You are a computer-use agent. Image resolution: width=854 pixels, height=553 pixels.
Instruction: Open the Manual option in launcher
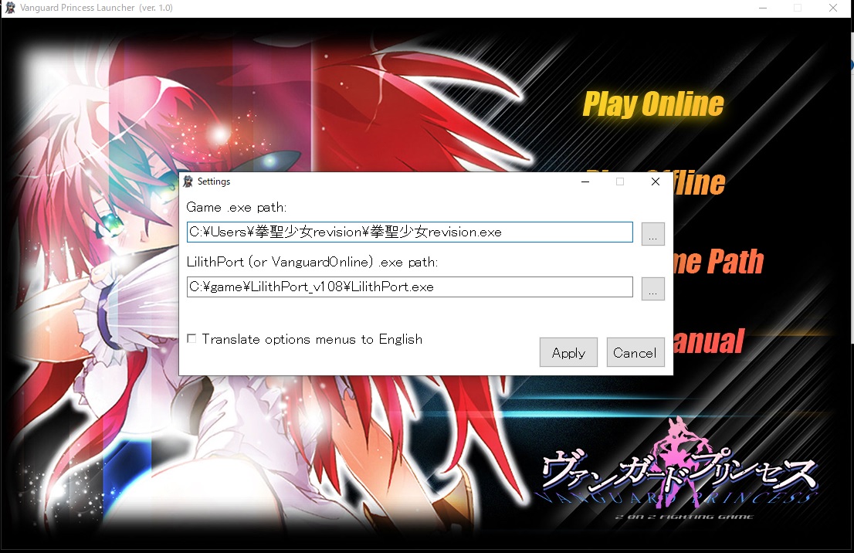(x=708, y=341)
